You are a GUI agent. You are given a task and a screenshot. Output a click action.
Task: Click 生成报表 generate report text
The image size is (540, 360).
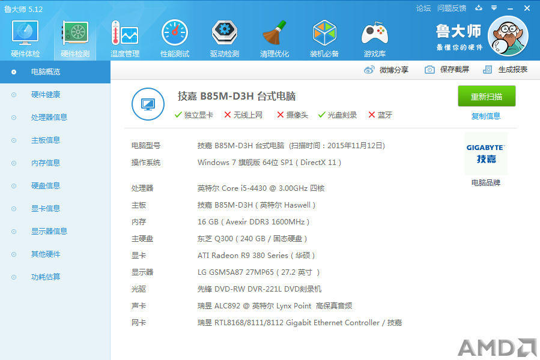512,70
